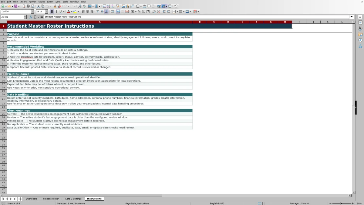The image size is (364, 205).
Task: Toggle Underline formatting
Action: click(x=60, y=12)
